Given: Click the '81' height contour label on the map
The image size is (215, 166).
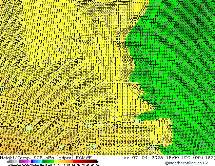Looking at the screenshot, I should point(88,125).
